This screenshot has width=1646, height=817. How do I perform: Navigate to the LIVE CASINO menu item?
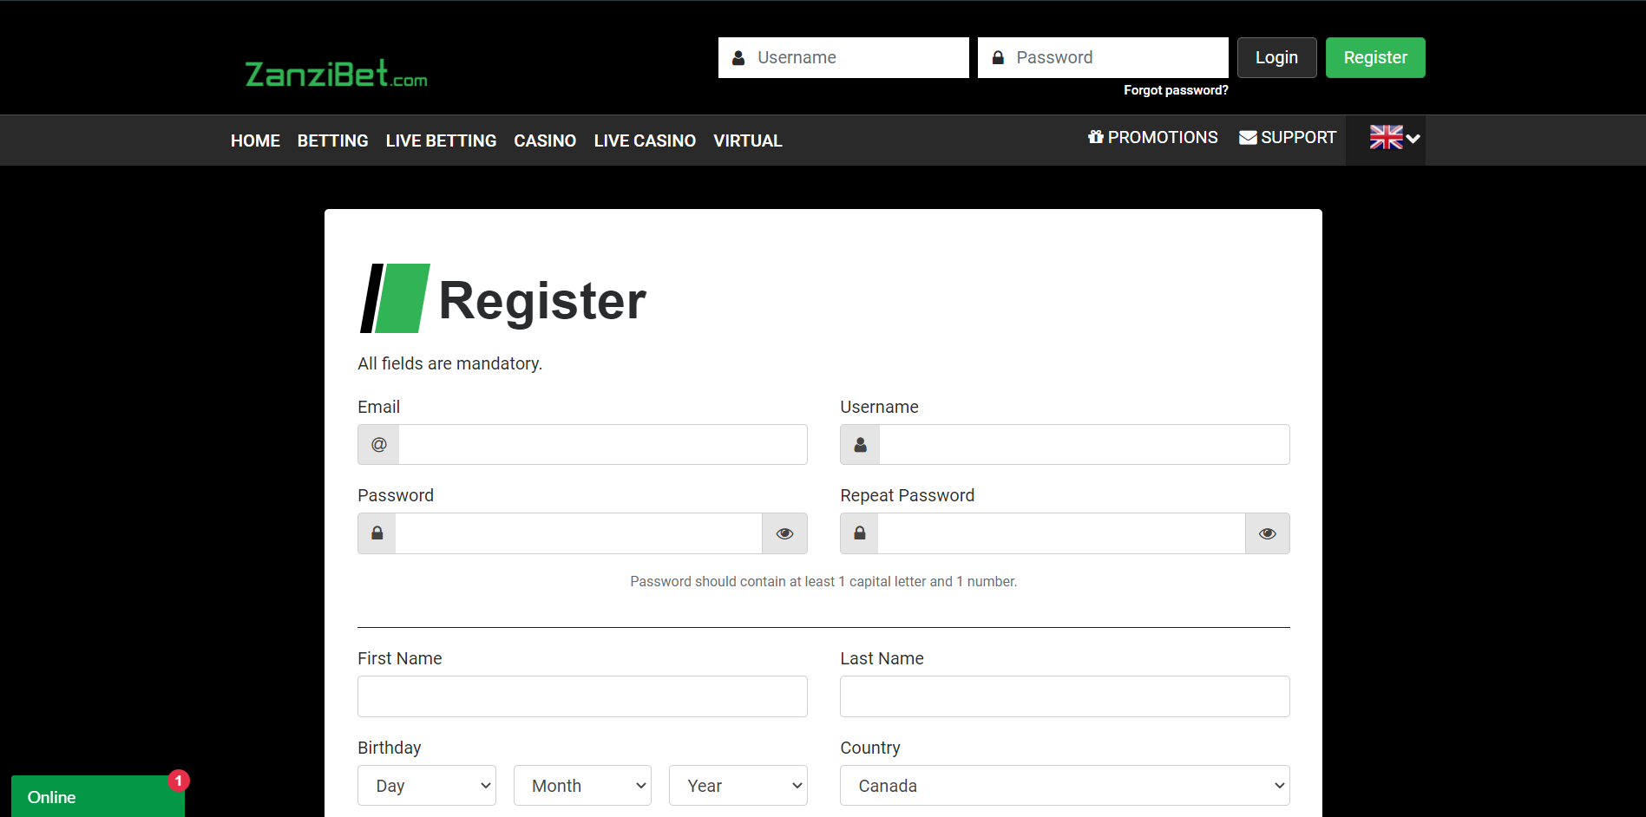click(x=645, y=140)
